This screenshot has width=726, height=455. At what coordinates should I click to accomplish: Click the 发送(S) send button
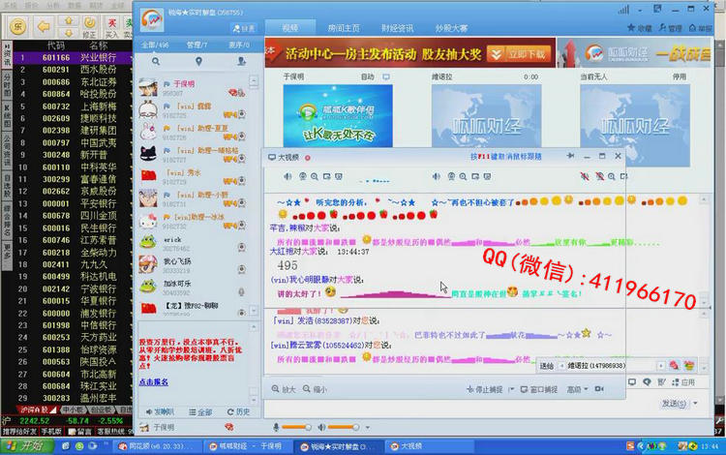point(674,404)
